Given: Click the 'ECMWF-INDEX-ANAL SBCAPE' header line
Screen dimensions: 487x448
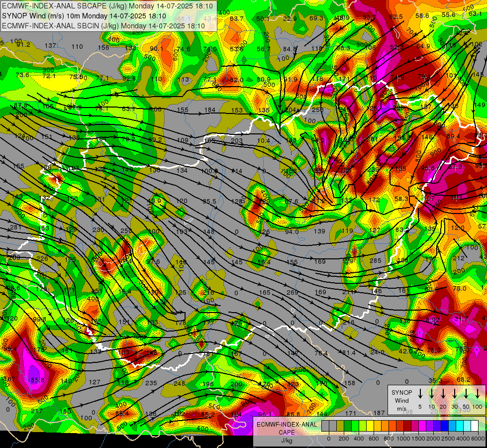Looking at the screenshot, I should [107, 6].
